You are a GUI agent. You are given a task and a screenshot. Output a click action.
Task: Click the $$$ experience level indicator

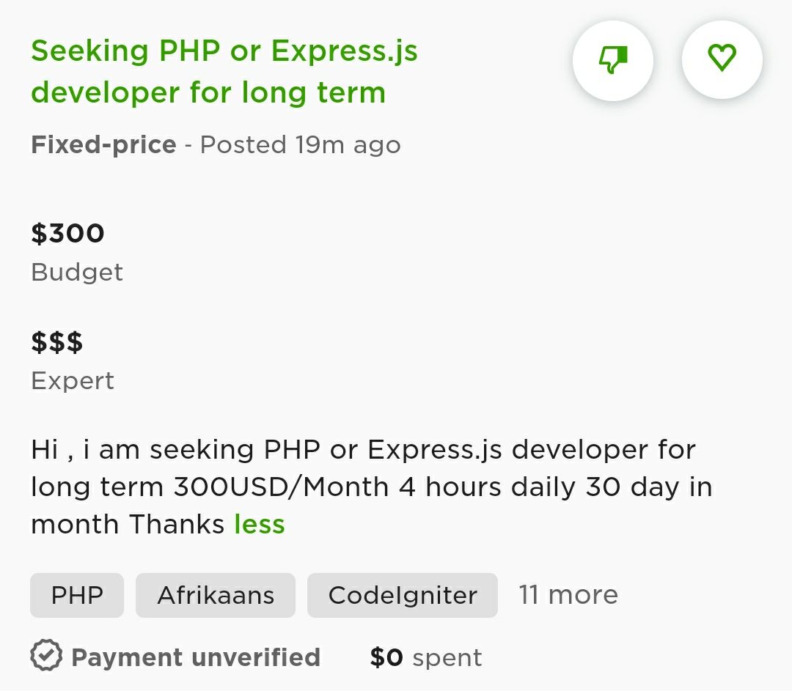56,342
